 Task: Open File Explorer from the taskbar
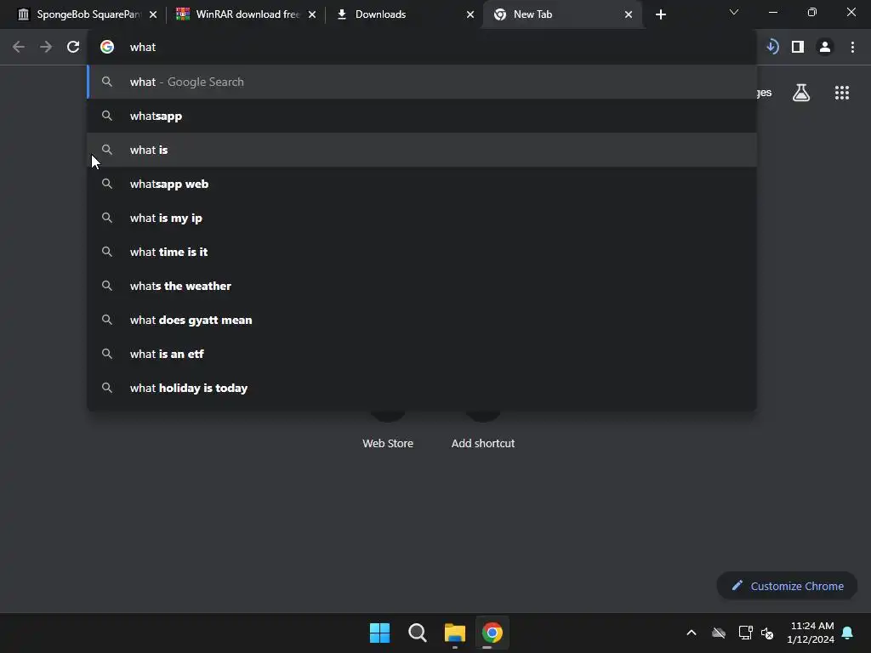pyautogui.click(x=455, y=633)
